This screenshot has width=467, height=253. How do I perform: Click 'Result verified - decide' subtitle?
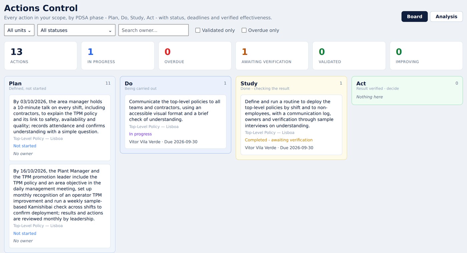point(378,89)
